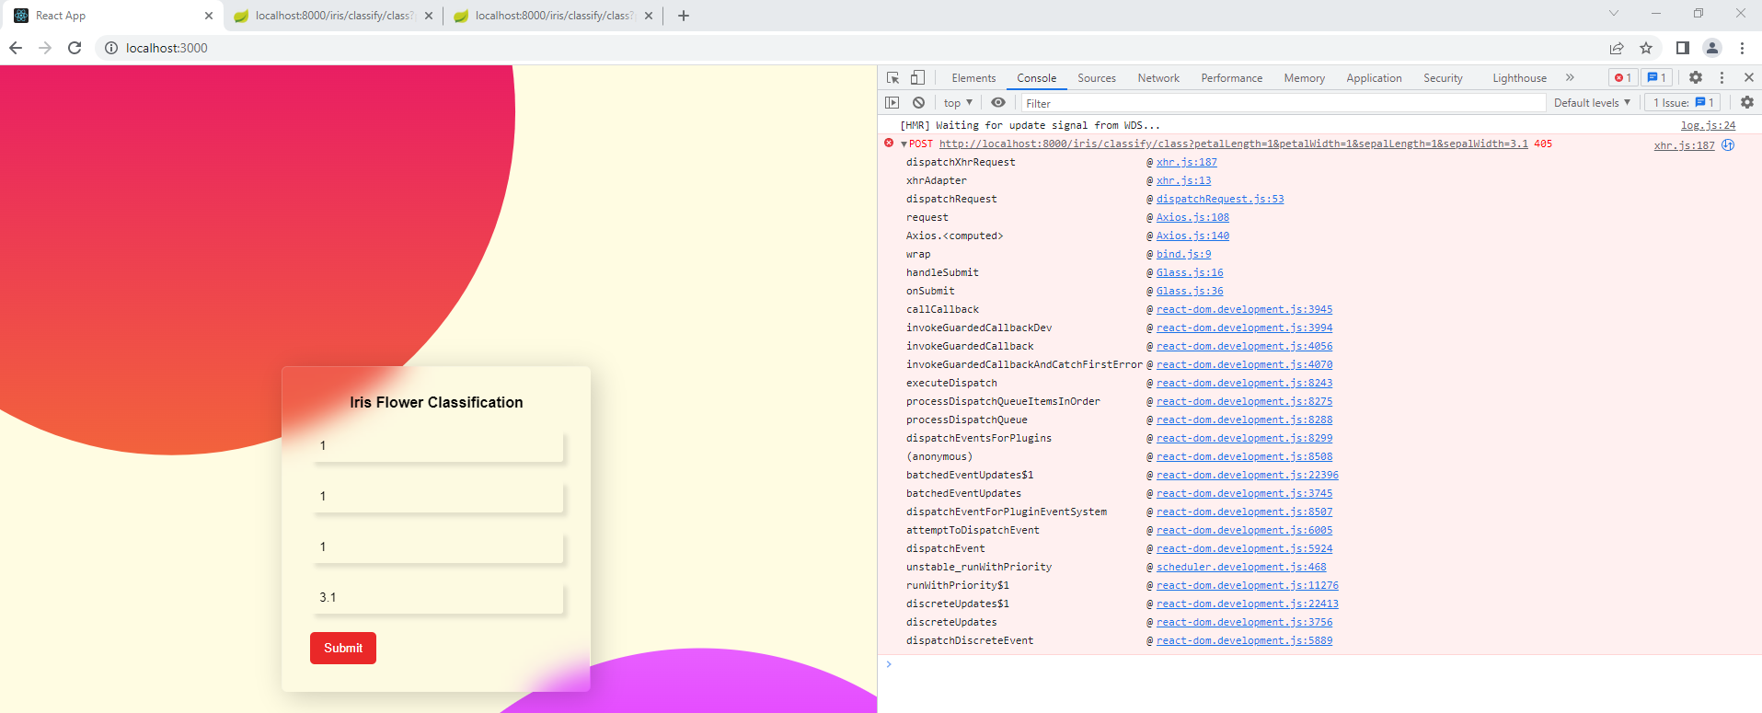Open the react-dom.development.js:3945 link

click(1244, 309)
